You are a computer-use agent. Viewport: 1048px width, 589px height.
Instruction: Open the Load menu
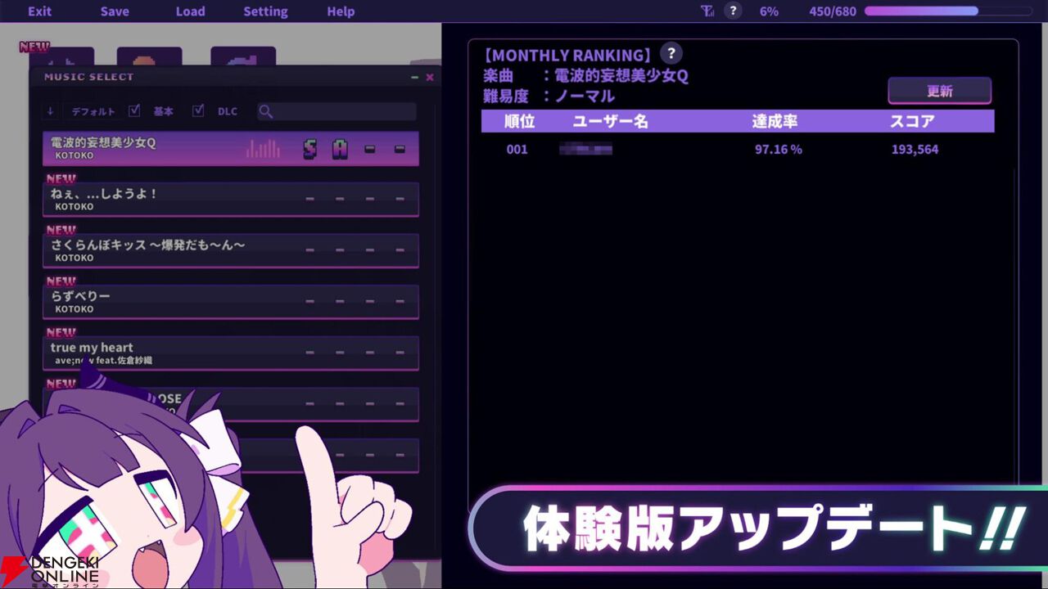click(x=191, y=11)
